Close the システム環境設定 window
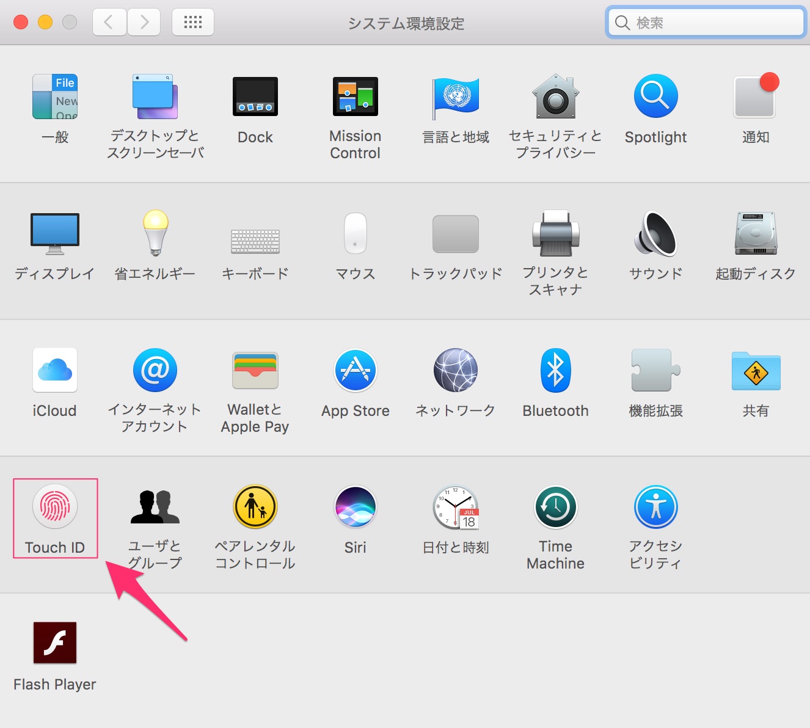 [x=21, y=23]
